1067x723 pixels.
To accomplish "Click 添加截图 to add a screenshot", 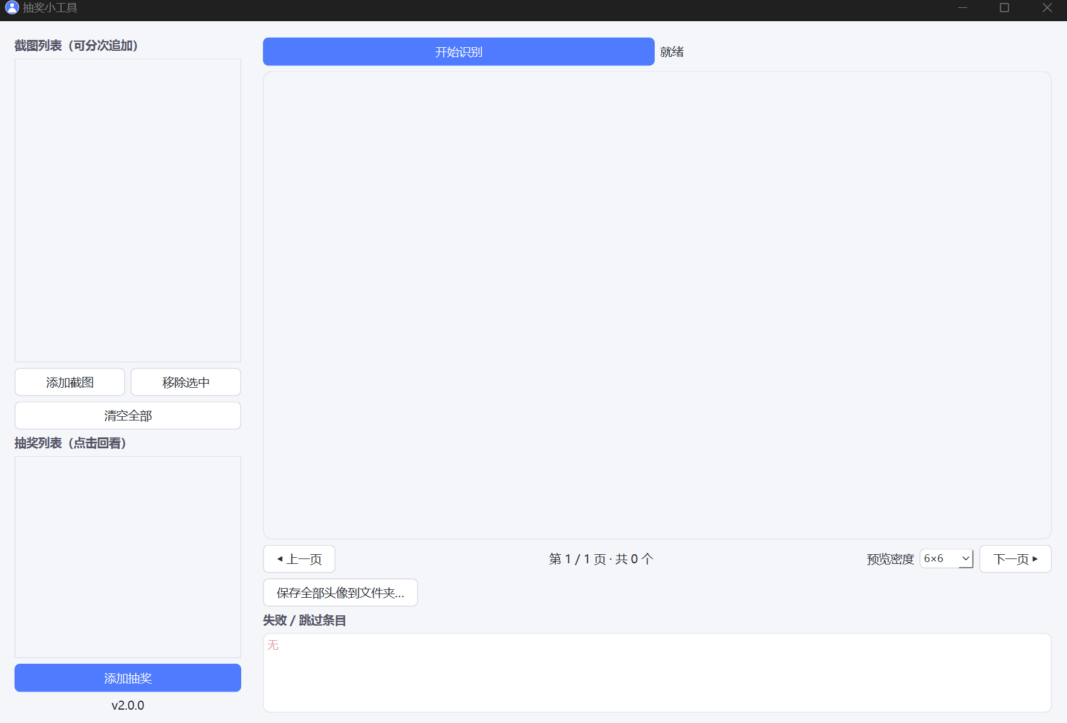I will click(70, 382).
